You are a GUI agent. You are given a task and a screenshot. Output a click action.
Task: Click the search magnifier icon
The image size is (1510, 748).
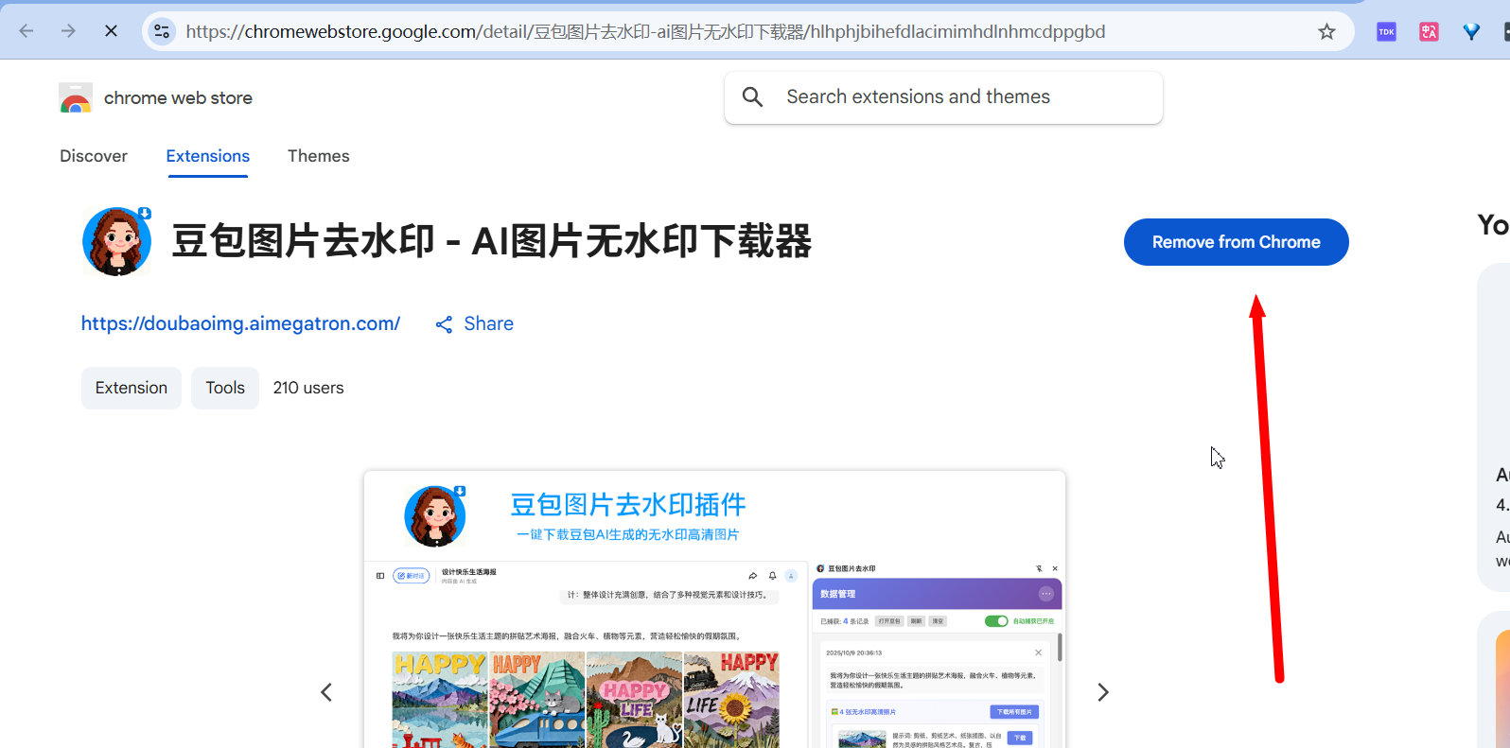coord(752,97)
